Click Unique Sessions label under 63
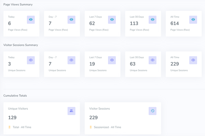This screenshot has height=136, width=205. point(138,70)
